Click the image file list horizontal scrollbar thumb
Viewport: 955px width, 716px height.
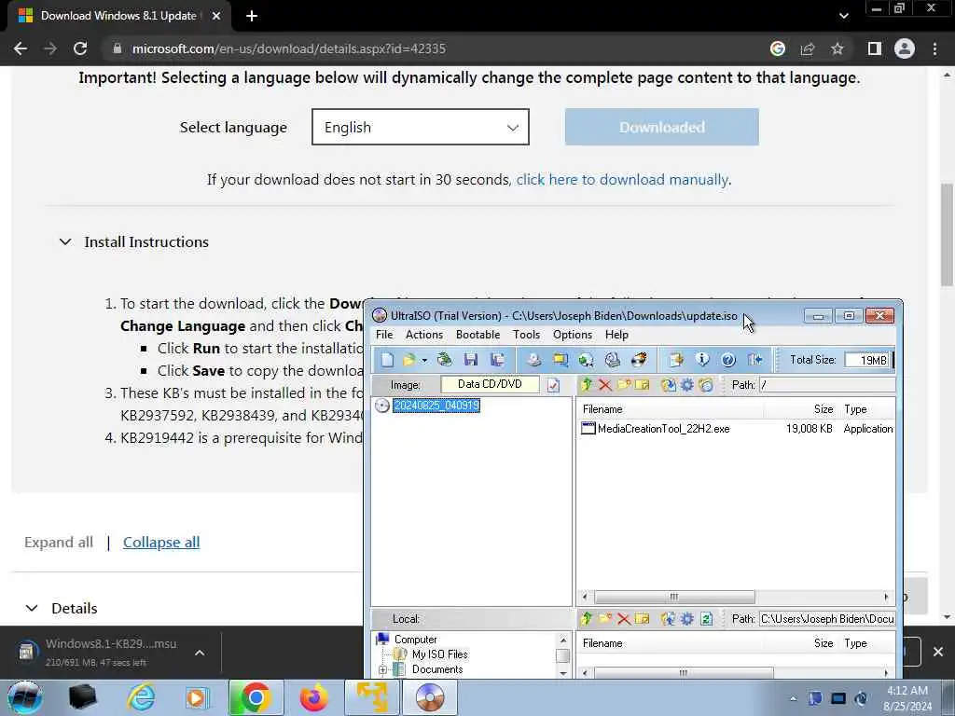click(674, 597)
